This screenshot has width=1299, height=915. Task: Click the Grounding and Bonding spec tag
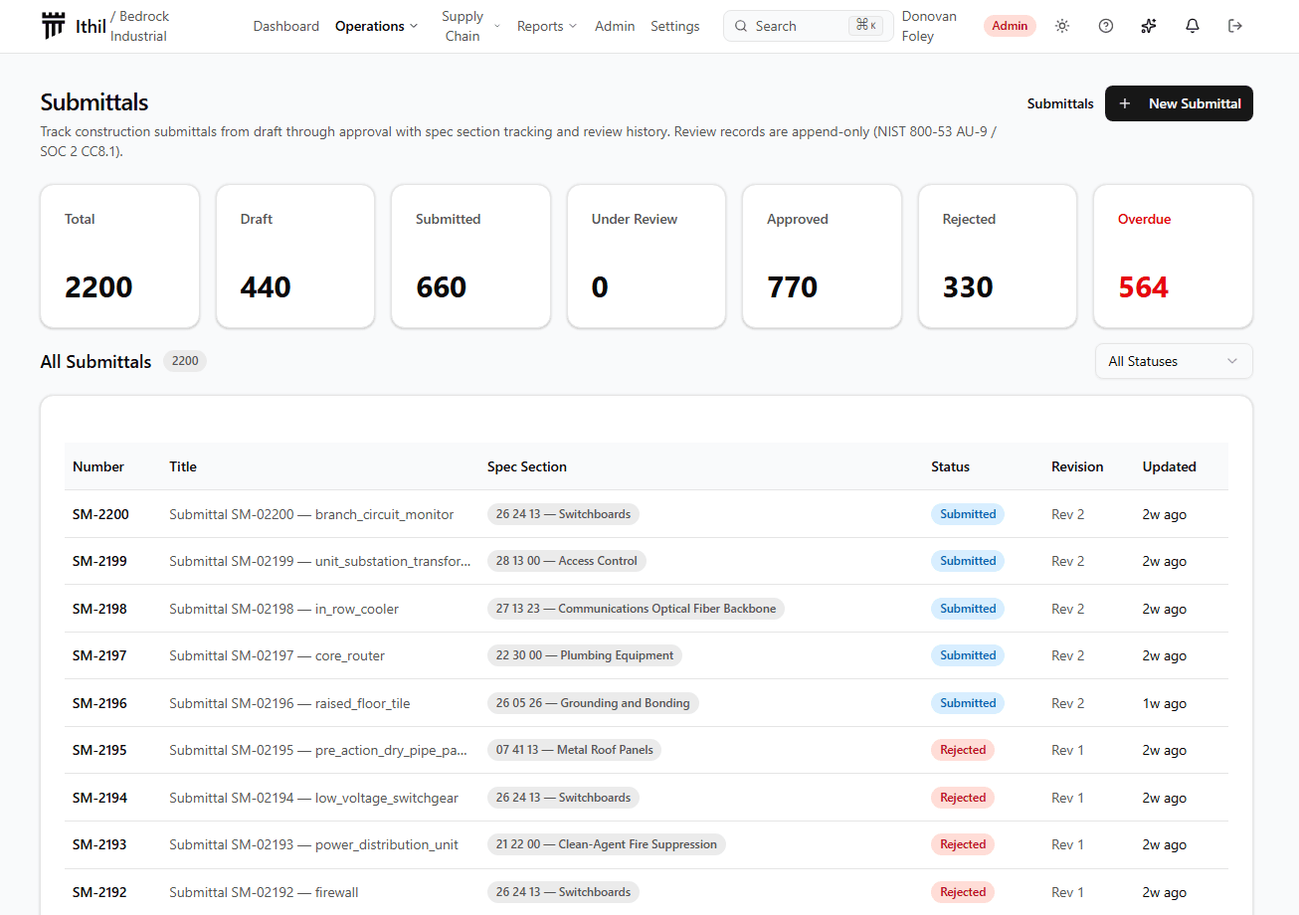593,703
